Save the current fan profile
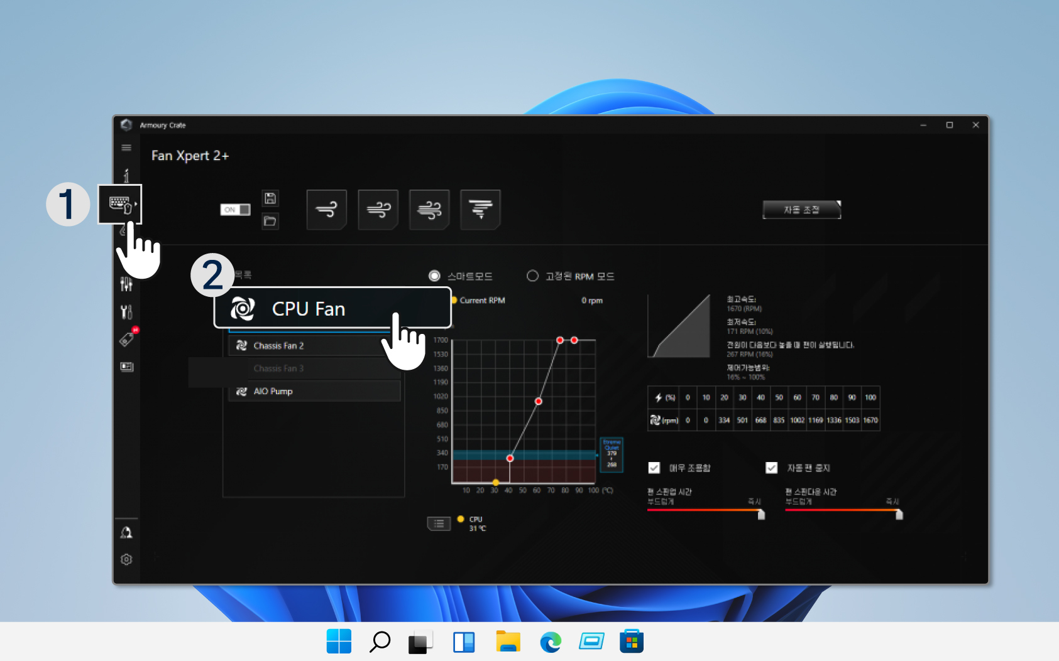1059x661 pixels. 270,198
